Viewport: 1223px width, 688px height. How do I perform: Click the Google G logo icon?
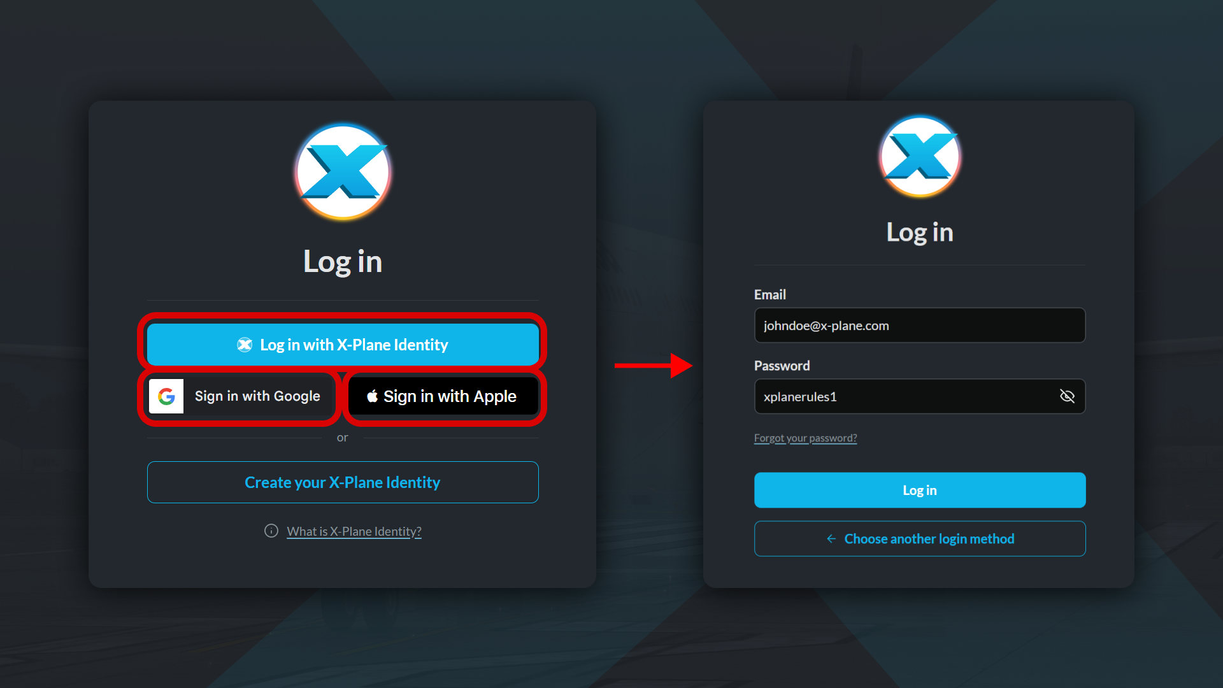pyautogui.click(x=166, y=396)
